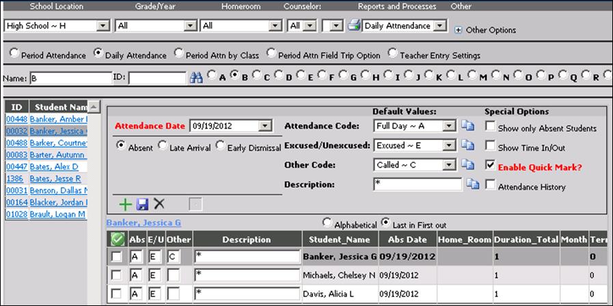The image size is (613, 306).
Task: Select the Late Arrival radio button
Action: point(163,145)
